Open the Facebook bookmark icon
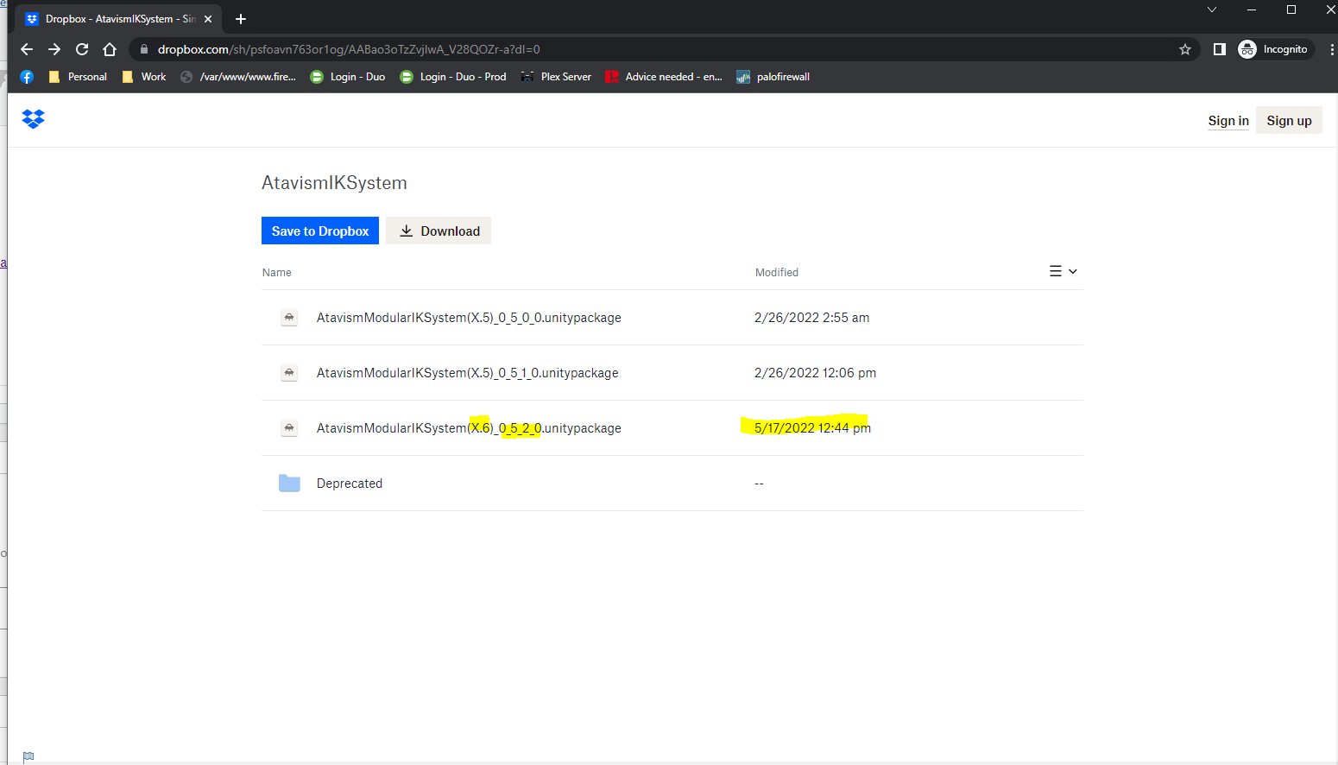 click(27, 77)
